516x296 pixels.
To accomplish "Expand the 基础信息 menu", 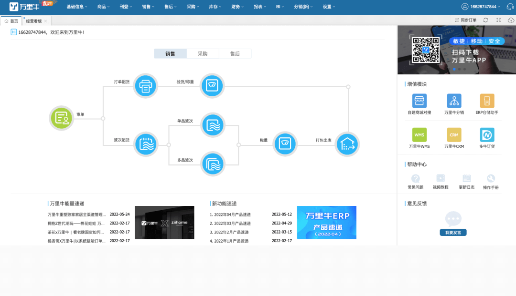I will tap(77, 7).
